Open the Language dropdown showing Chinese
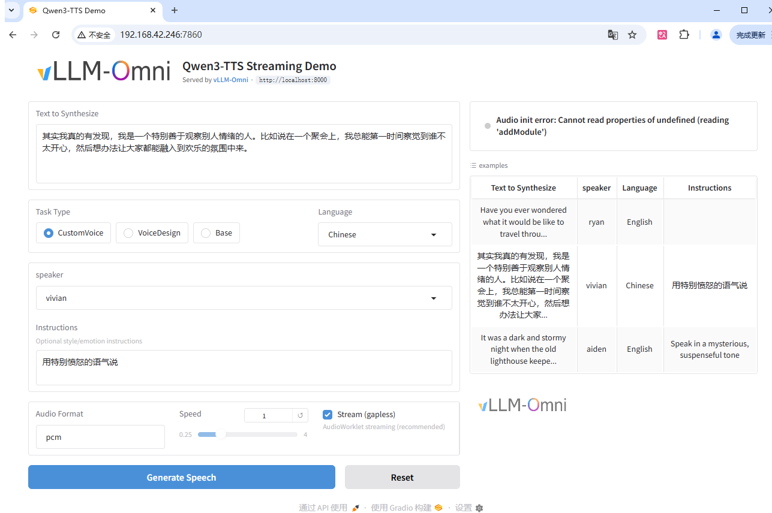The height and width of the screenshot is (513, 772). 385,234
